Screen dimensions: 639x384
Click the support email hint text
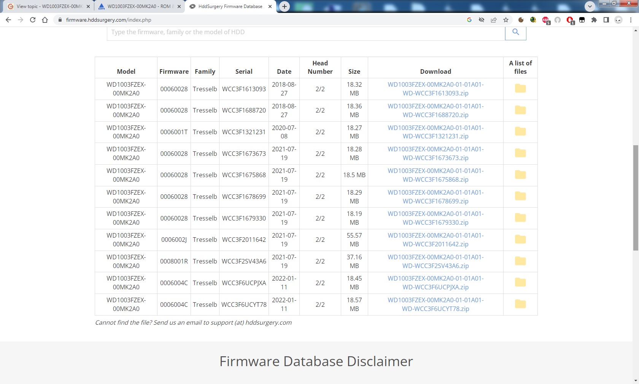193,322
